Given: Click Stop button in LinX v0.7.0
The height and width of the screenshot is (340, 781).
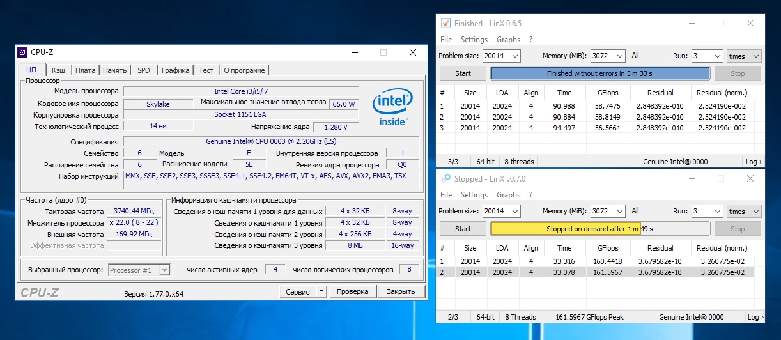Looking at the screenshot, I should click(738, 229).
